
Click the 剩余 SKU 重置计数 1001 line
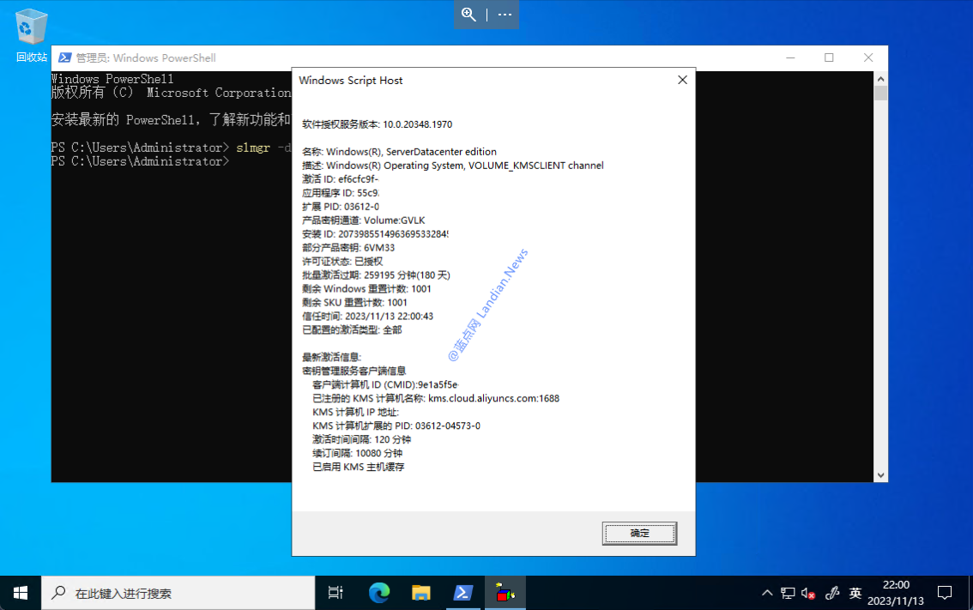(354, 302)
